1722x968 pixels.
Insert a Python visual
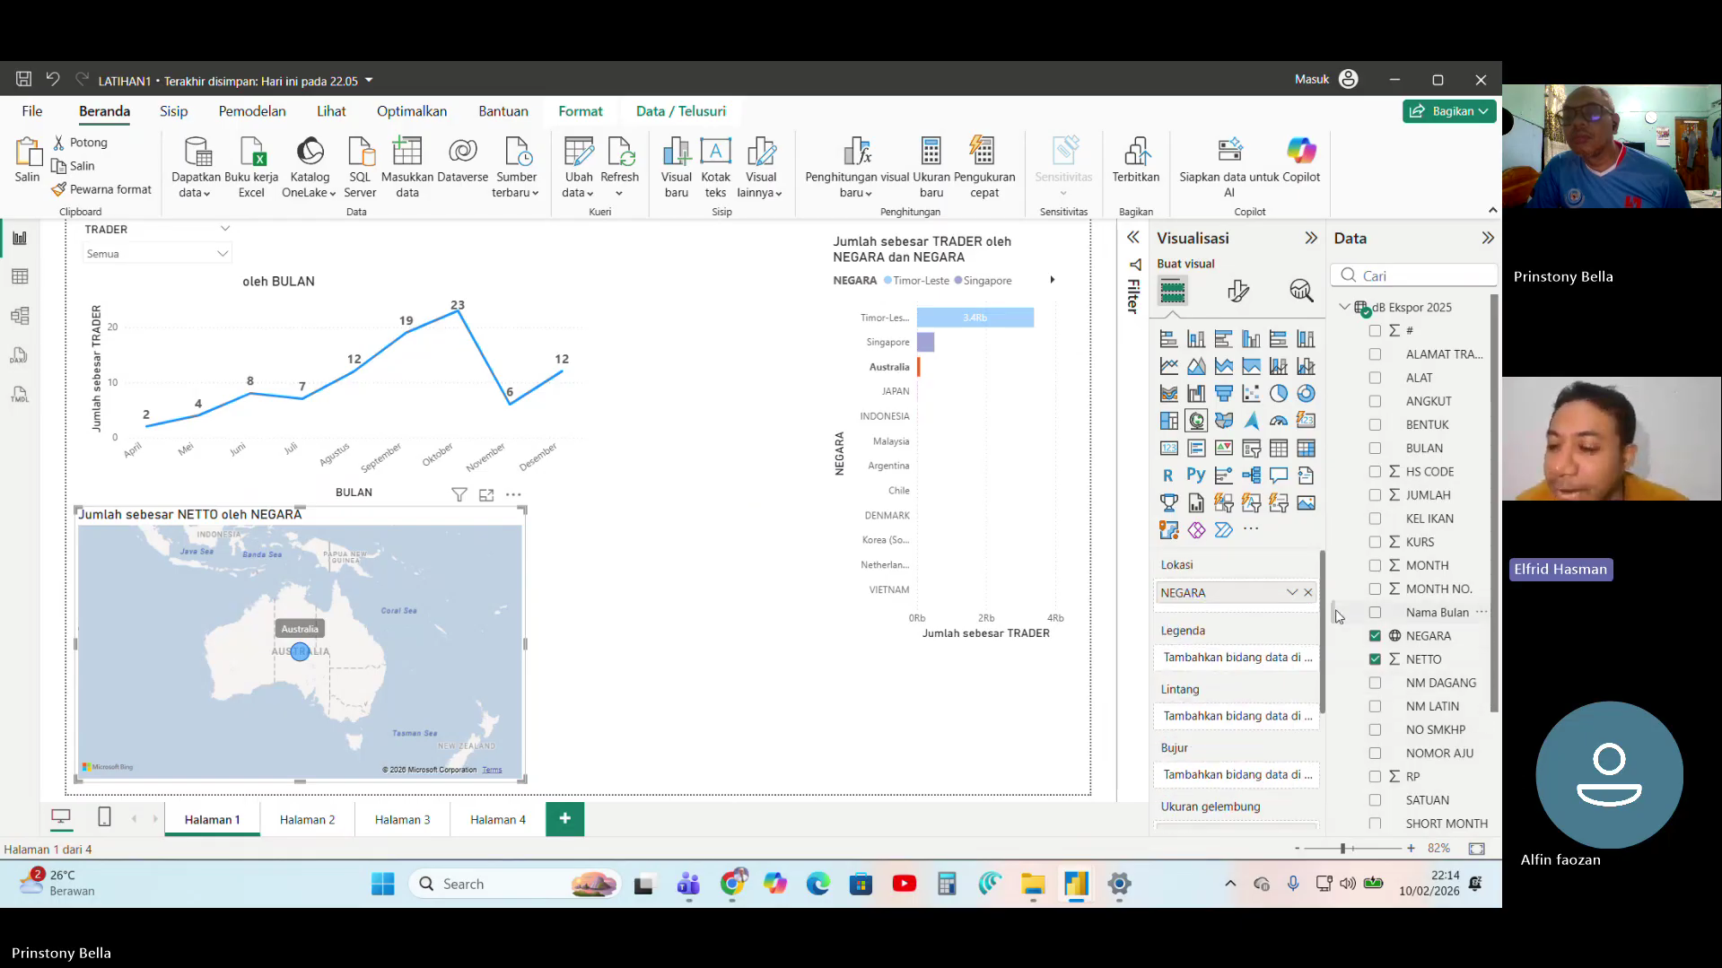1196,475
